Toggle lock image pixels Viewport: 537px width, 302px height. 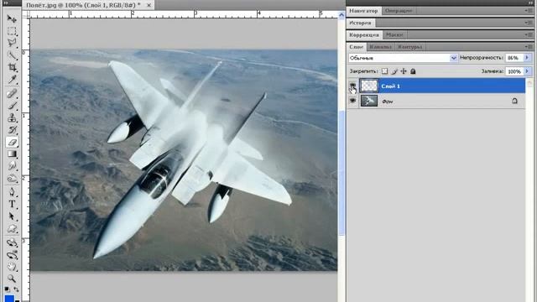tap(394, 71)
